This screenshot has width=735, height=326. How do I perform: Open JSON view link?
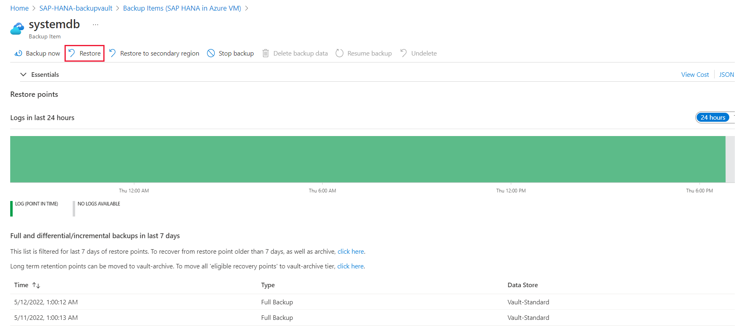click(x=726, y=74)
